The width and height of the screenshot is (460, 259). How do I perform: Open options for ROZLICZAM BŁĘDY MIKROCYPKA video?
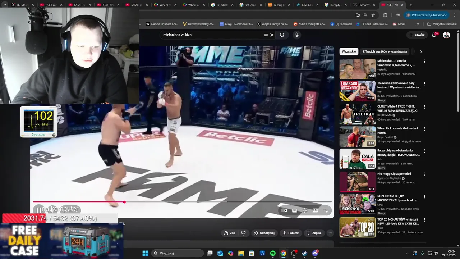(x=424, y=197)
